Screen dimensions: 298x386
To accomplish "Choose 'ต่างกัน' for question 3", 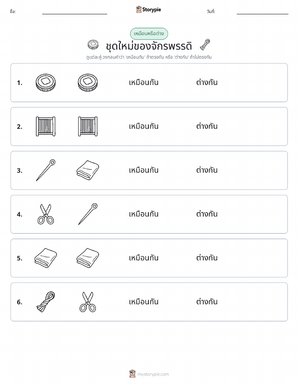I will point(207,170).
